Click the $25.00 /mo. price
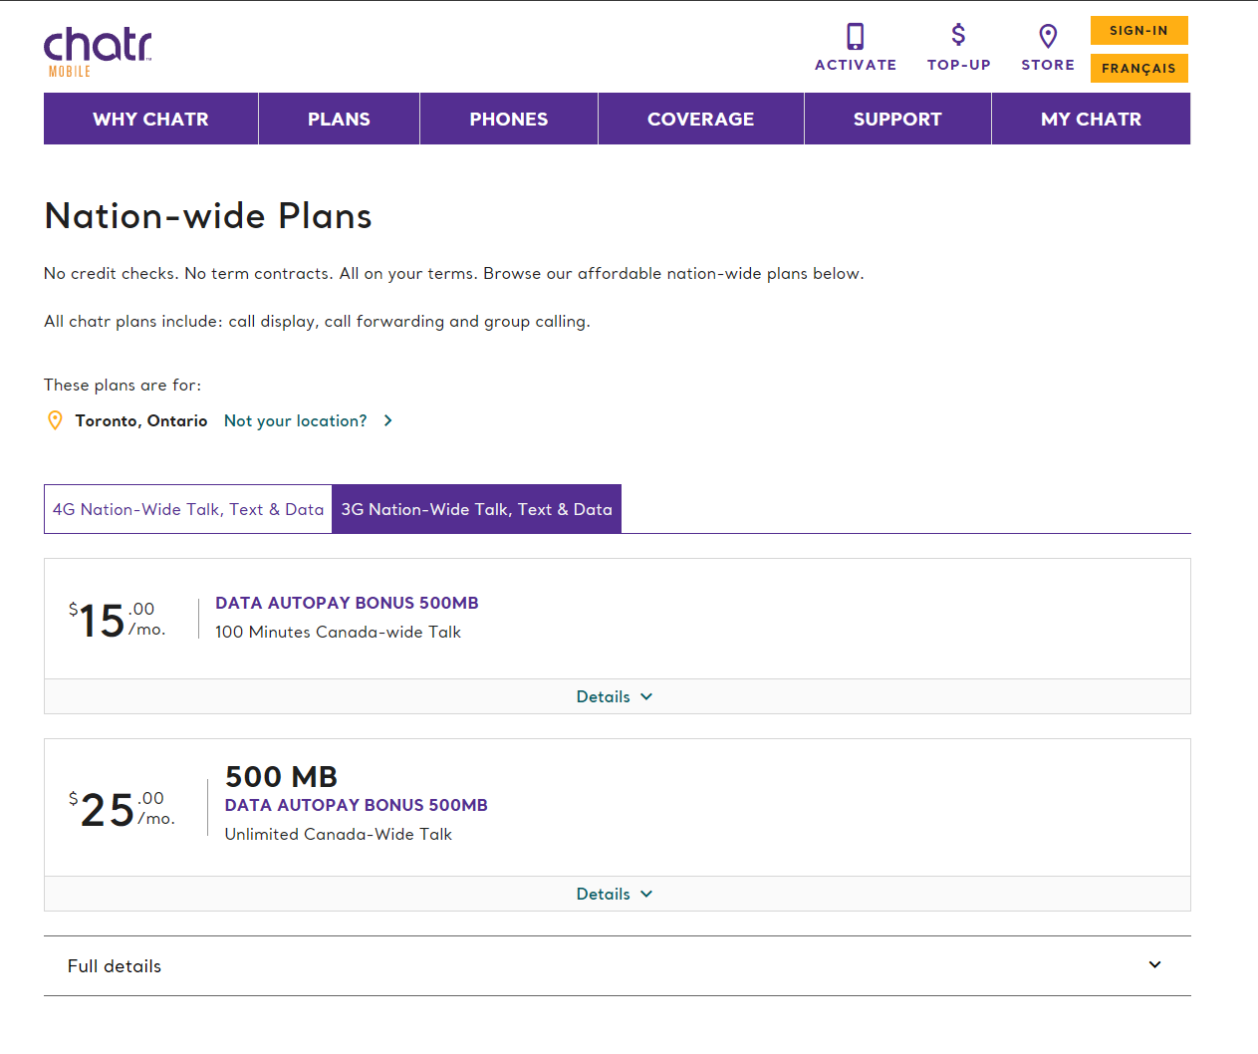 122,808
